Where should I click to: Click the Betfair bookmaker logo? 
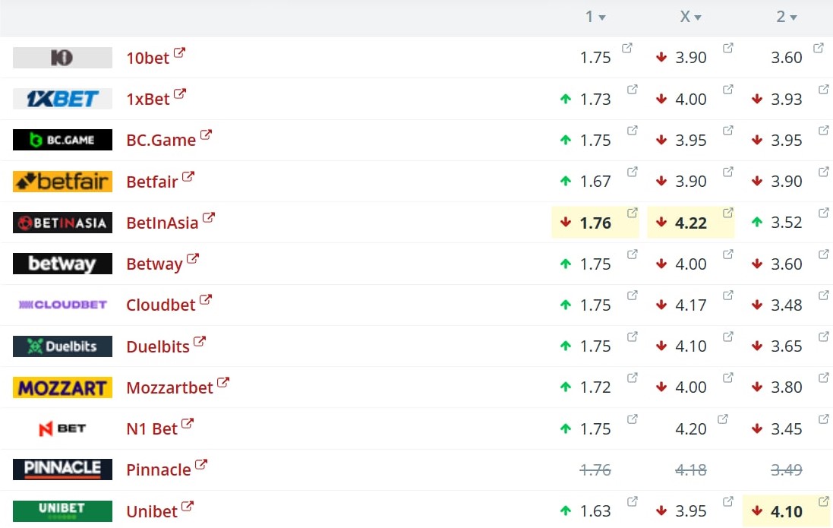coord(62,182)
